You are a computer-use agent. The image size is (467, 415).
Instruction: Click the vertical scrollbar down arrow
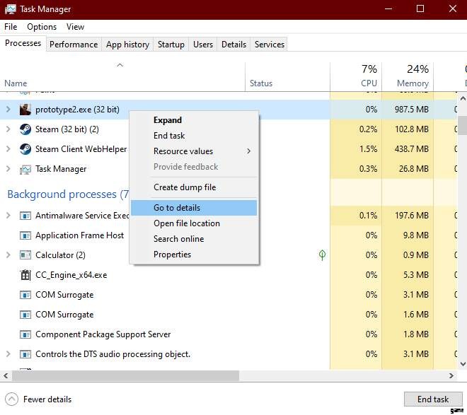click(463, 364)
